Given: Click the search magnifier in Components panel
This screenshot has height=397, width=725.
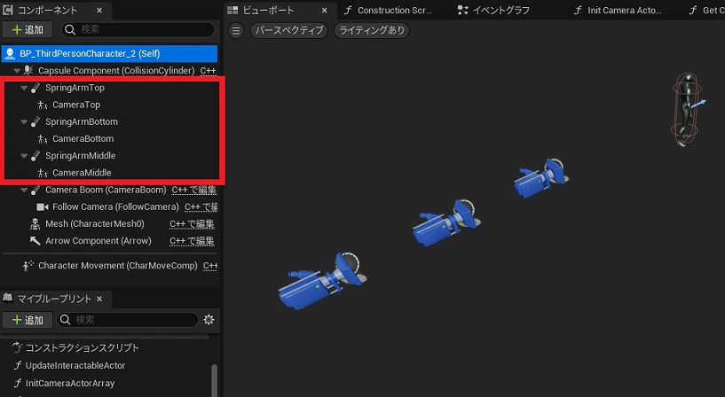Looking at the screenshot, I should click(x=70, y=29).
